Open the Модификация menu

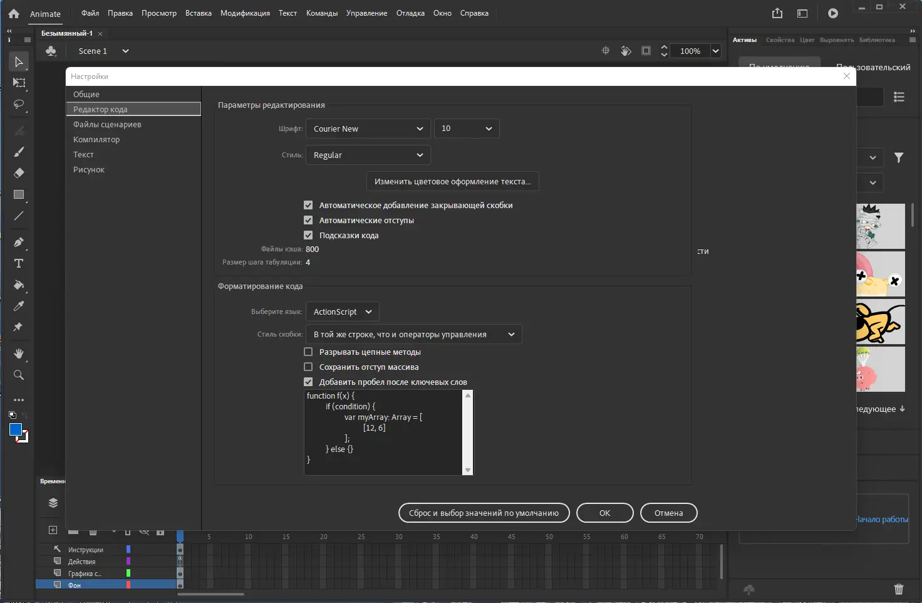(245, 13)
